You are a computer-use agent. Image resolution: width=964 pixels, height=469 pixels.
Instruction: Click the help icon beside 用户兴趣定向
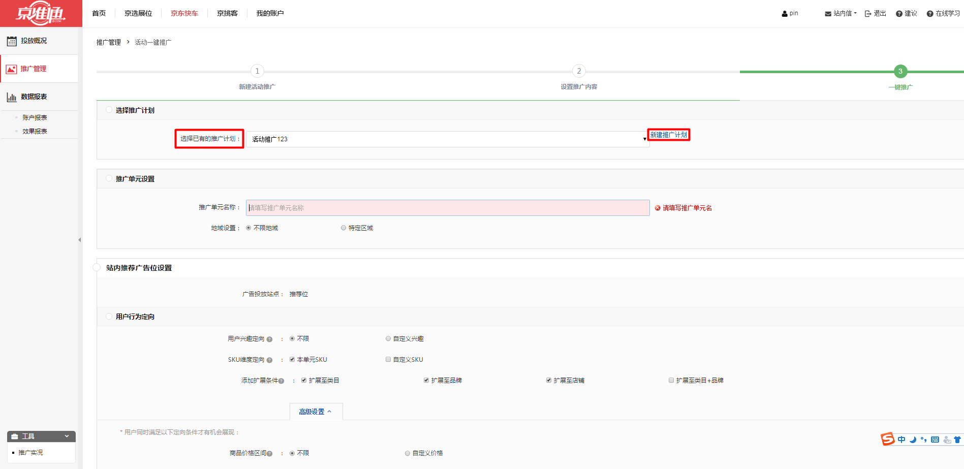click(x=269, y=339)
